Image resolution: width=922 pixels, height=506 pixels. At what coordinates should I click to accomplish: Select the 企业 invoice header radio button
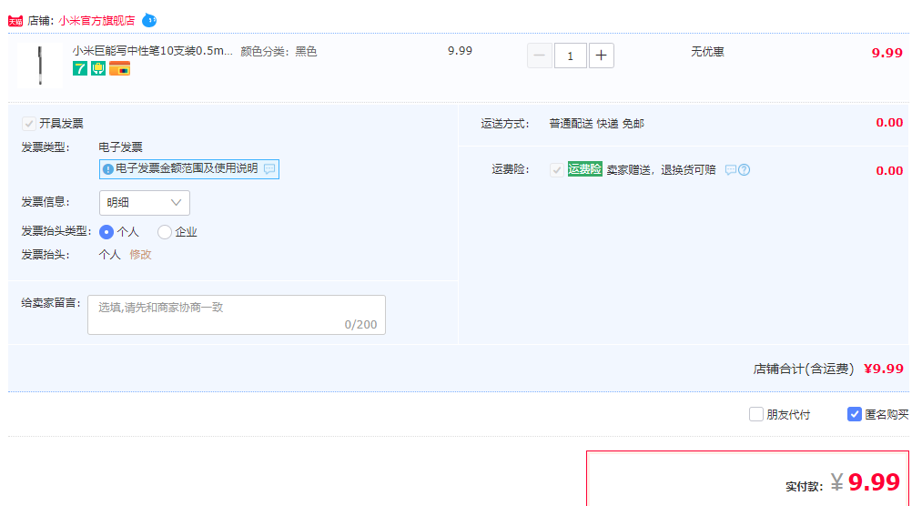click(165, 232)
